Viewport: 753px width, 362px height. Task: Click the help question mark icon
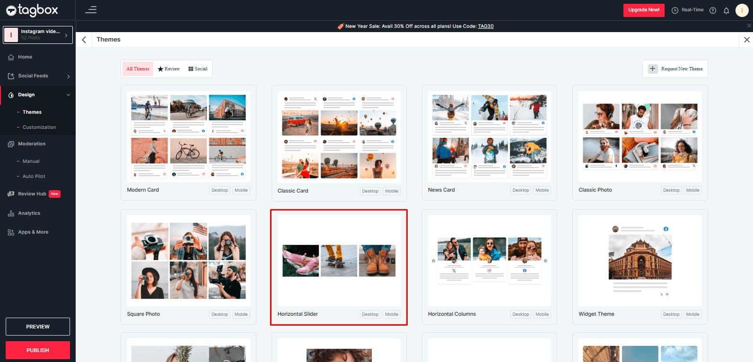(x=713, y=10)
